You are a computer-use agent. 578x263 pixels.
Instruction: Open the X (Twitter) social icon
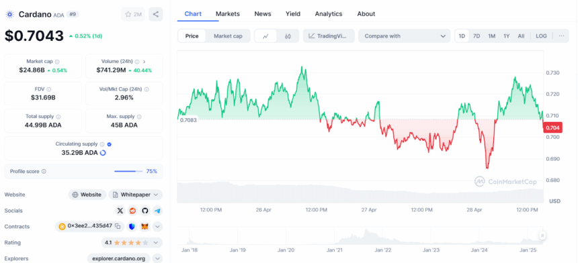coord(120,211)
